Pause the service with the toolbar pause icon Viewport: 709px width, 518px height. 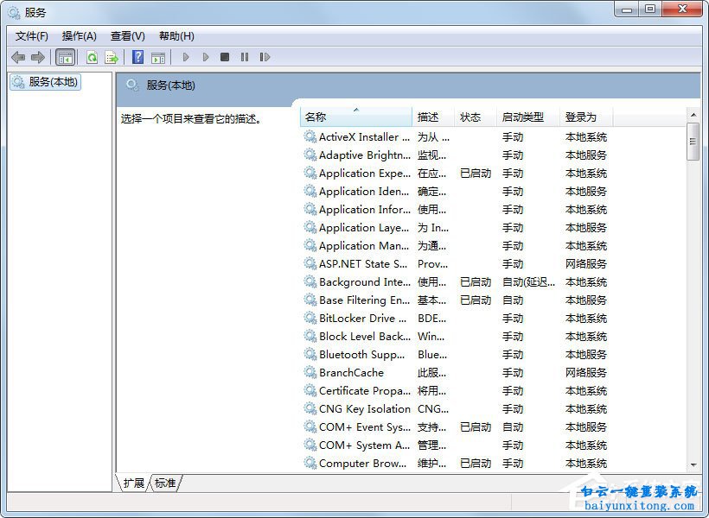coord(245,57)
